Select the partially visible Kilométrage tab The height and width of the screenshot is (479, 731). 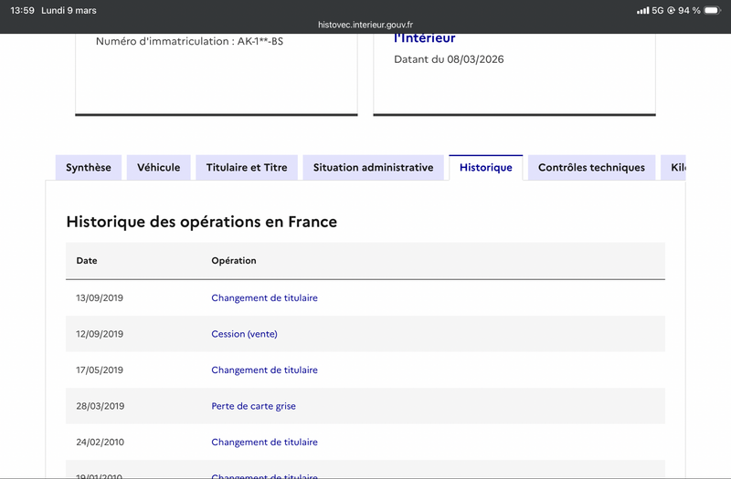click(x=676, y=168)
